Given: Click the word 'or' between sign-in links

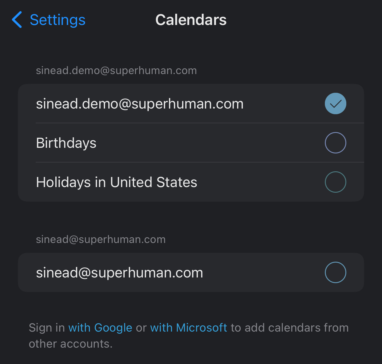Looking at the screenshot, I should click(141, 328).
